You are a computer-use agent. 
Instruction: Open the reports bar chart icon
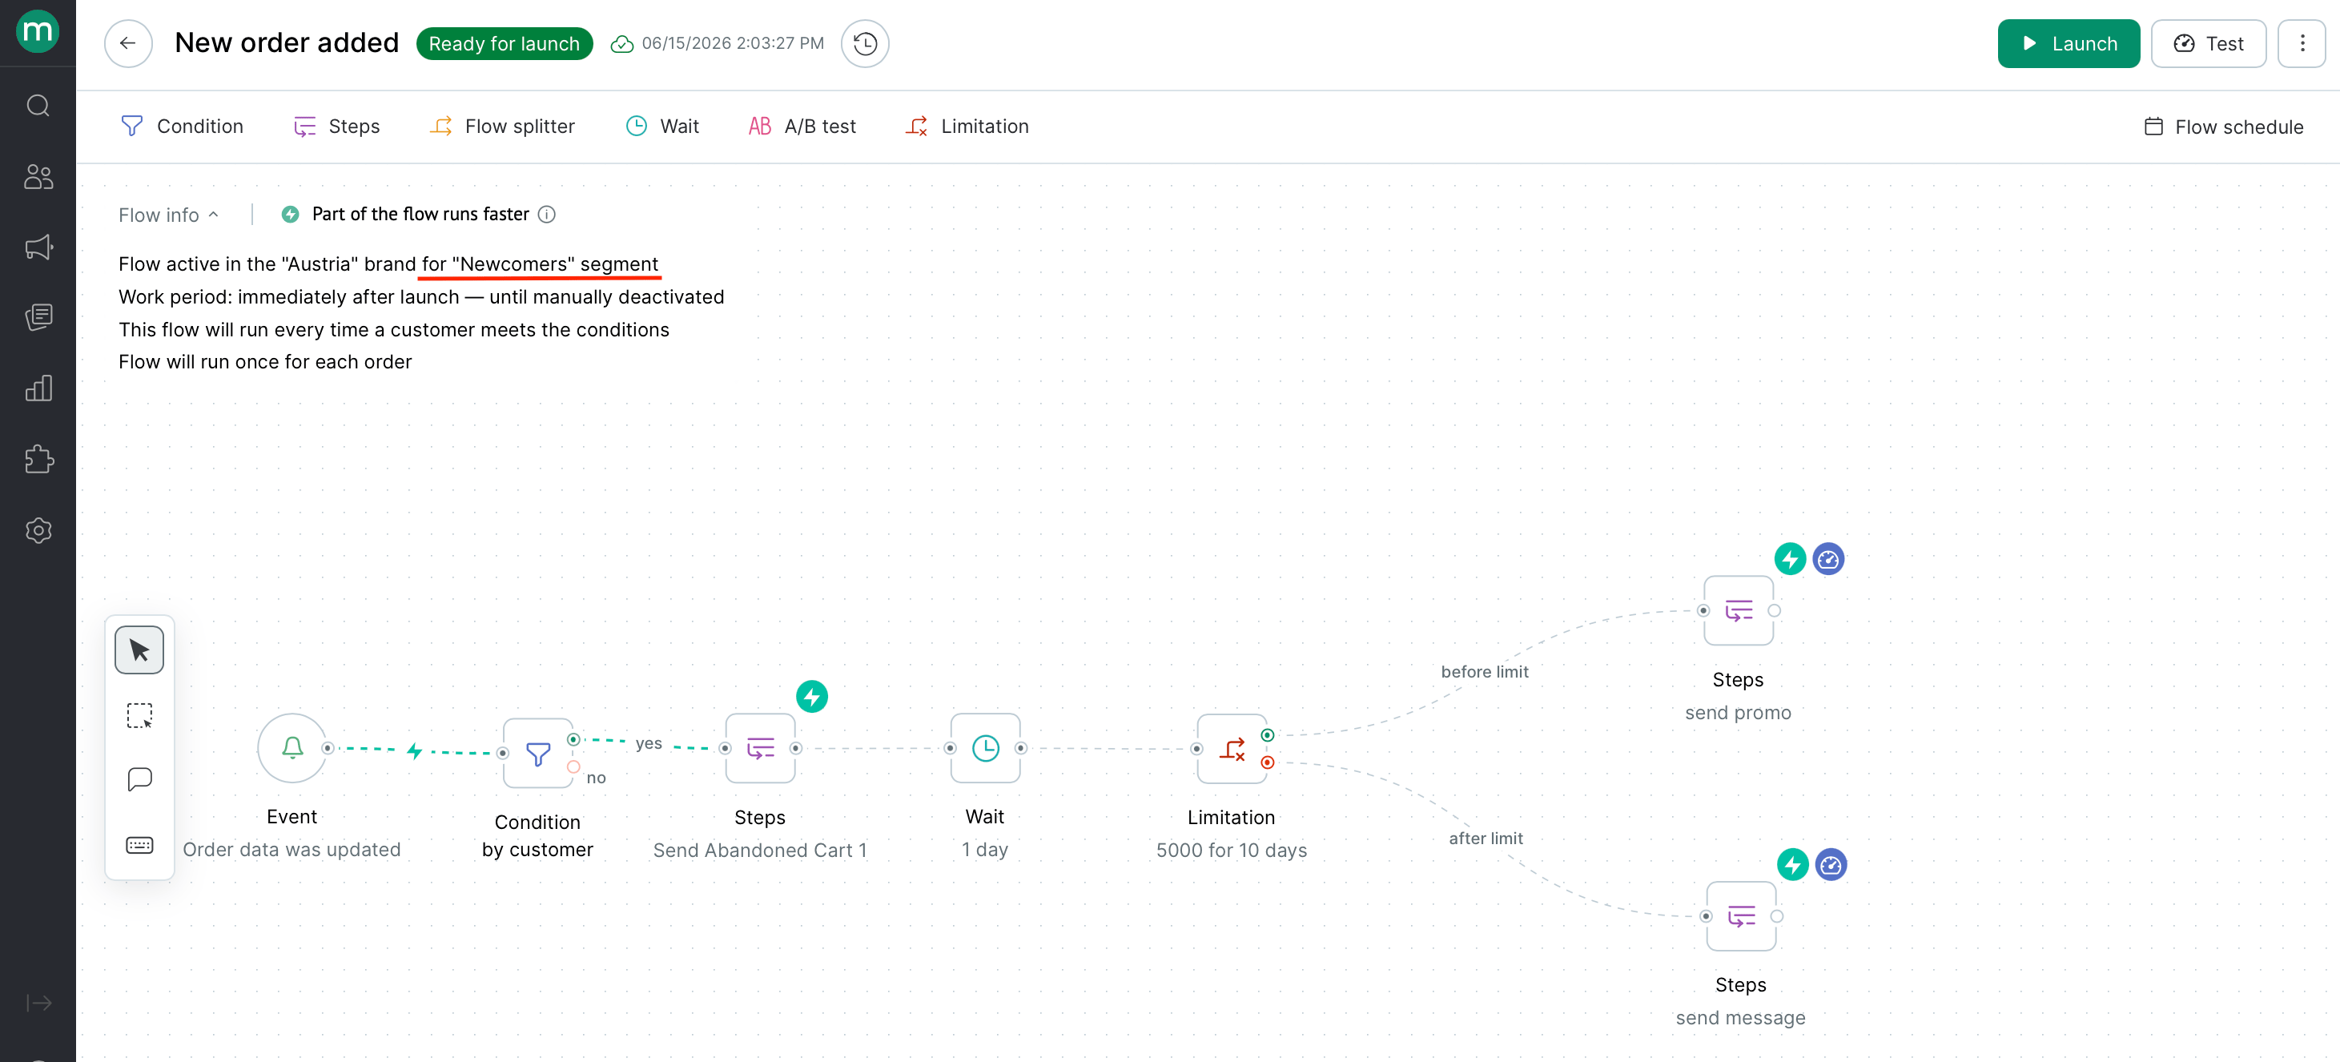coord(38,388)
